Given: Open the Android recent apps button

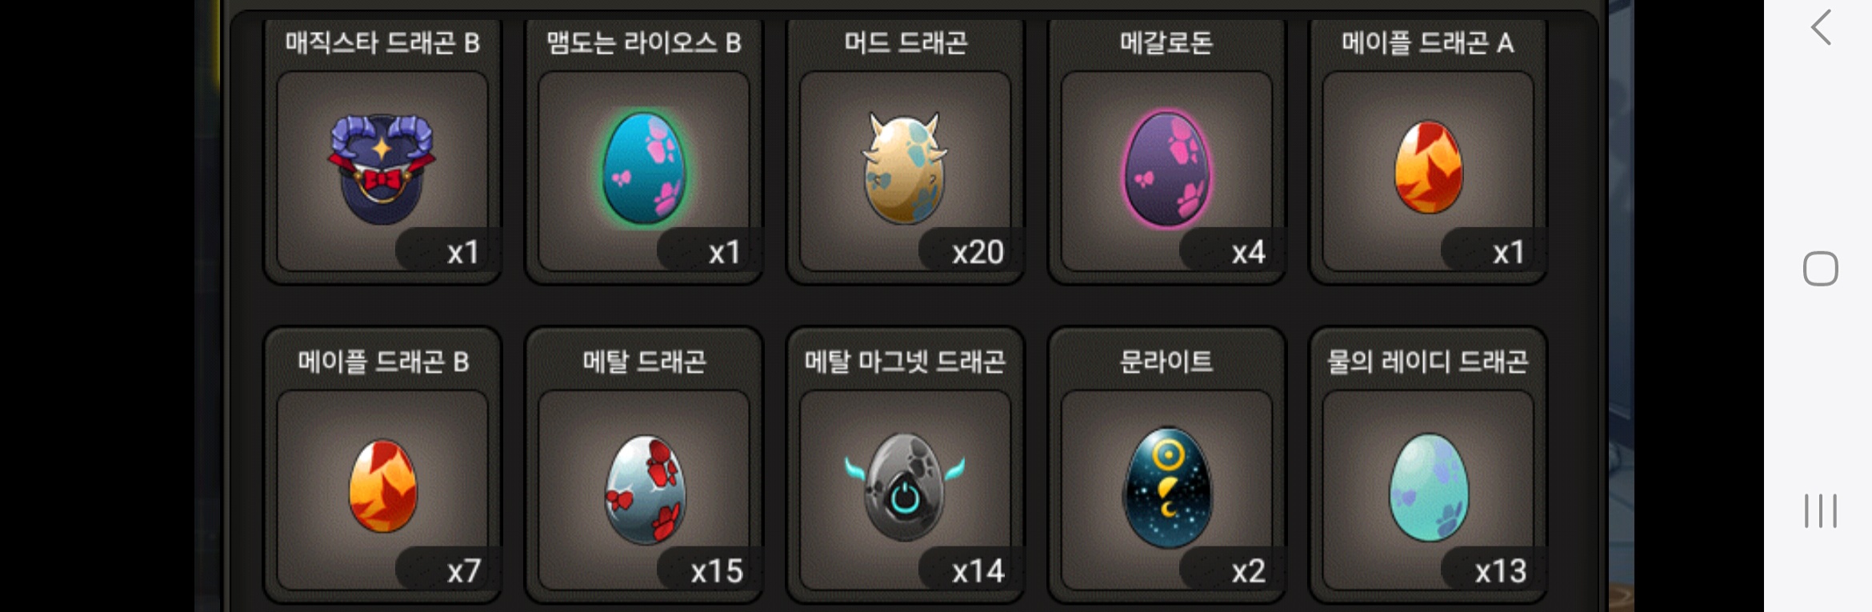Looking at the screenshot, I should coord(1820,510).
